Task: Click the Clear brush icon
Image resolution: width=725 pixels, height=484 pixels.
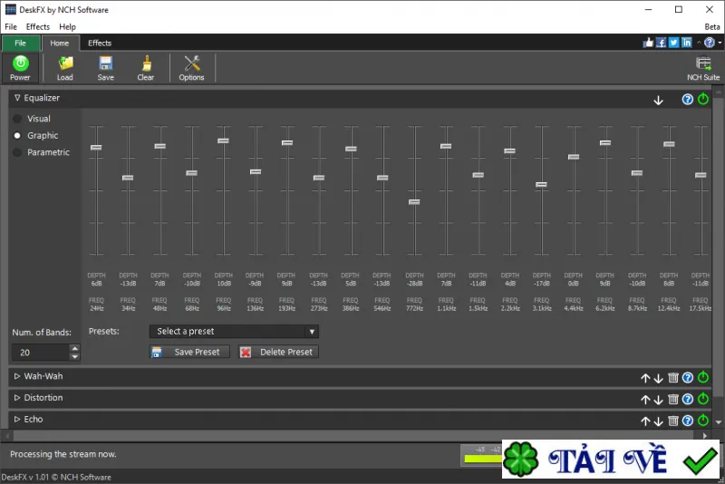Action: tap(146, 63)
